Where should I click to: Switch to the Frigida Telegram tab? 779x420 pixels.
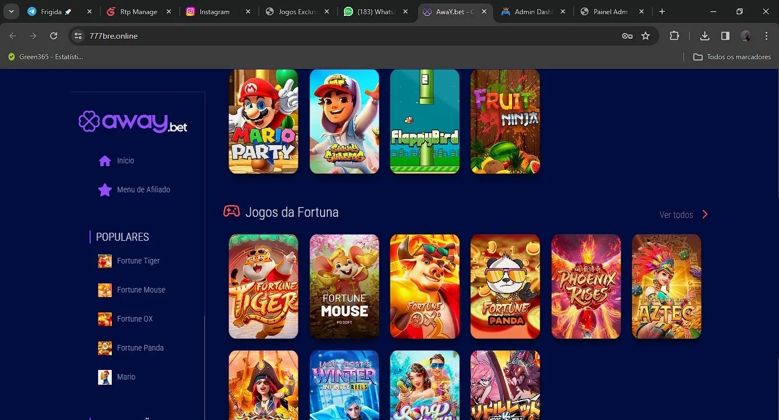(x=59, y=11)
